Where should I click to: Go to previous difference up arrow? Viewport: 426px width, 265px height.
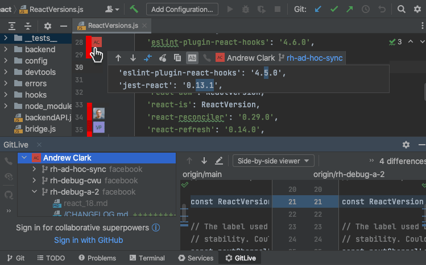point(189,161)
